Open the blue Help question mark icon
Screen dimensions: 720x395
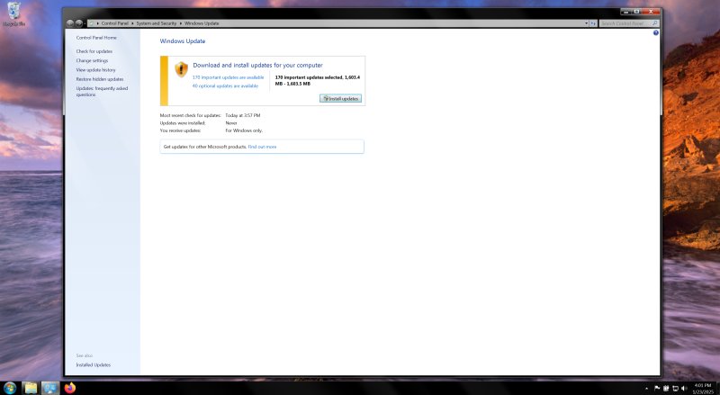coord(656,32)
